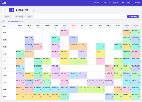Screen dimensions: 142x102
Task: Click the 削除 button
Action: [x=30, y=17]
